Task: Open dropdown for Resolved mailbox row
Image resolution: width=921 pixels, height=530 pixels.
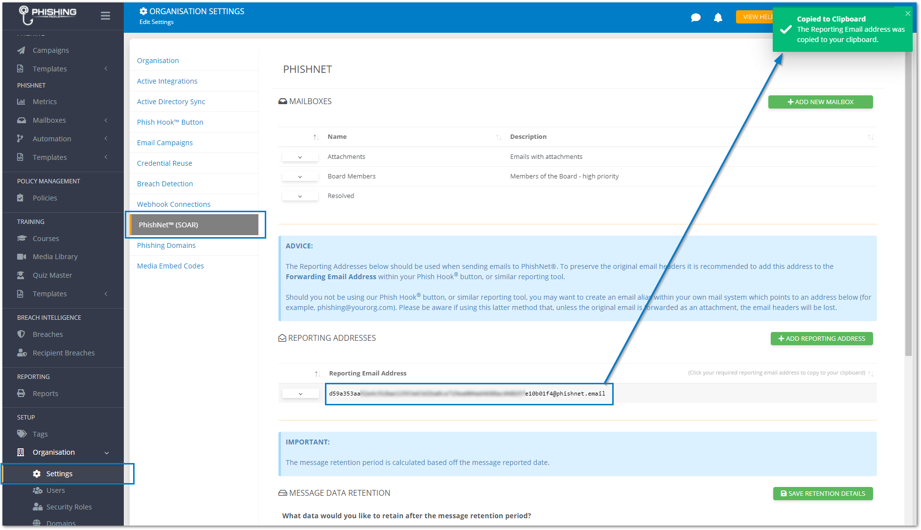Action: pyautogui.click(x=300, y=196)
